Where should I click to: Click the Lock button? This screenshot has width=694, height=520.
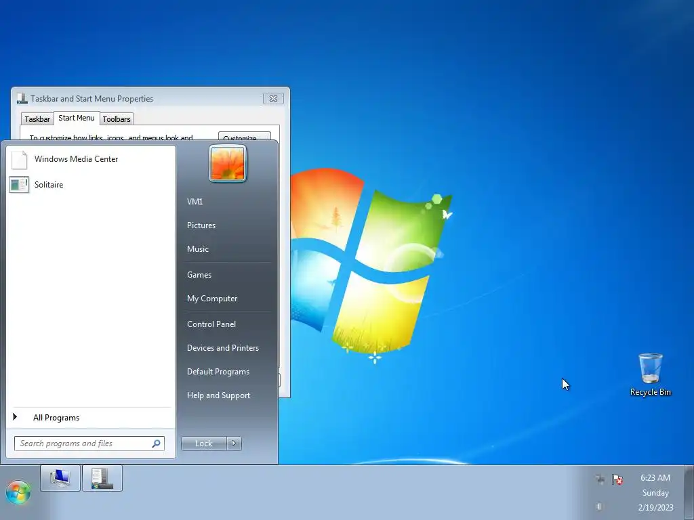tap(203, 443)
